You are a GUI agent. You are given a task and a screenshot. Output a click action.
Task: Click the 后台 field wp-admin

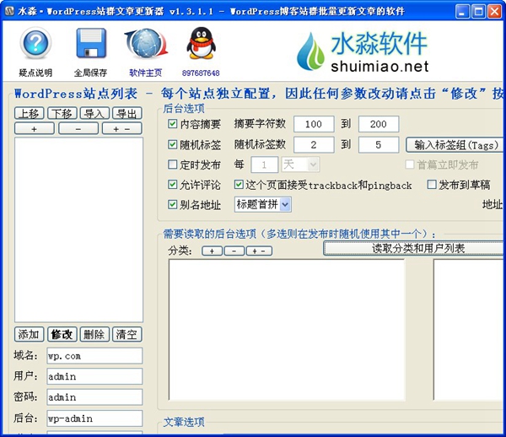[x=94, y=418]
